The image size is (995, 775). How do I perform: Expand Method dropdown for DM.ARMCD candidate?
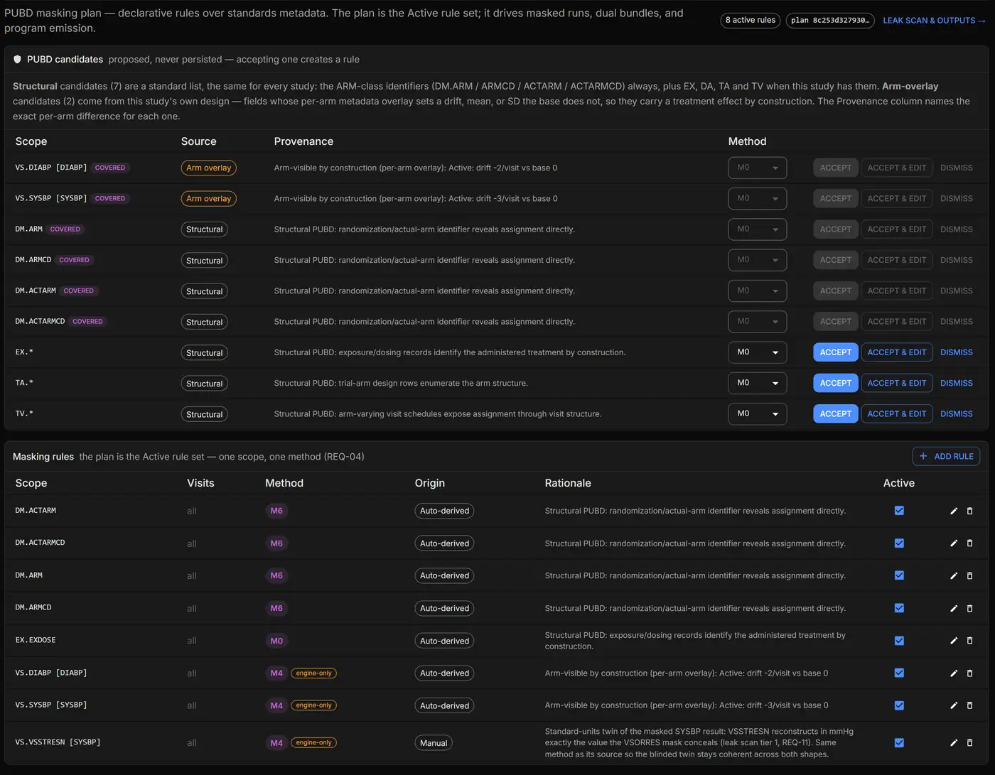[x=757, y=260]
